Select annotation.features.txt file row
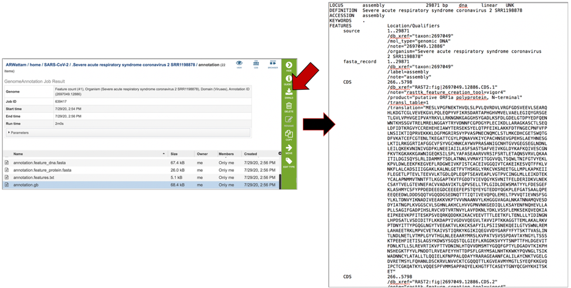 (x=34, y=177)
